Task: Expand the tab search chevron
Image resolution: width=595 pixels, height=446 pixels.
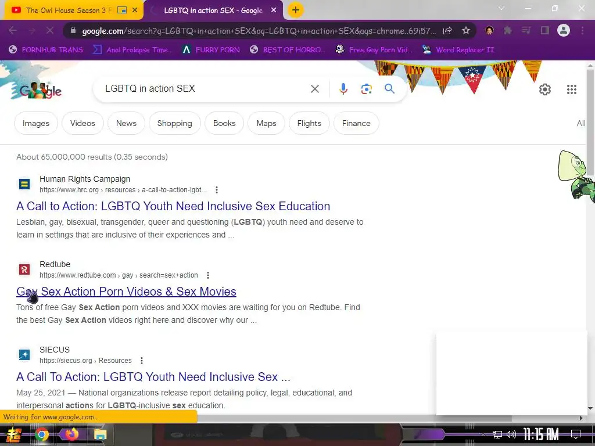Action: point(501,8)
